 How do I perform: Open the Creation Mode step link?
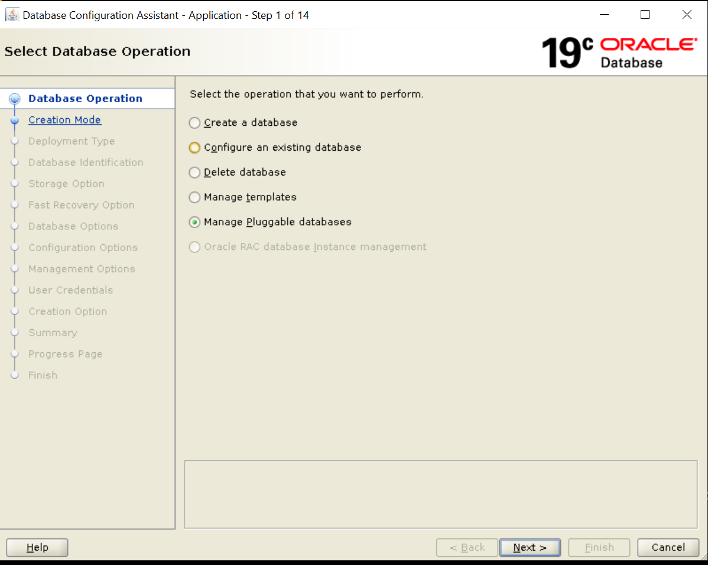[x=64, y=120]
